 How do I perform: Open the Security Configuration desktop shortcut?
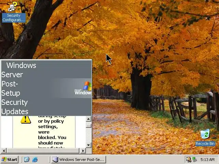(x=14, y=12)
